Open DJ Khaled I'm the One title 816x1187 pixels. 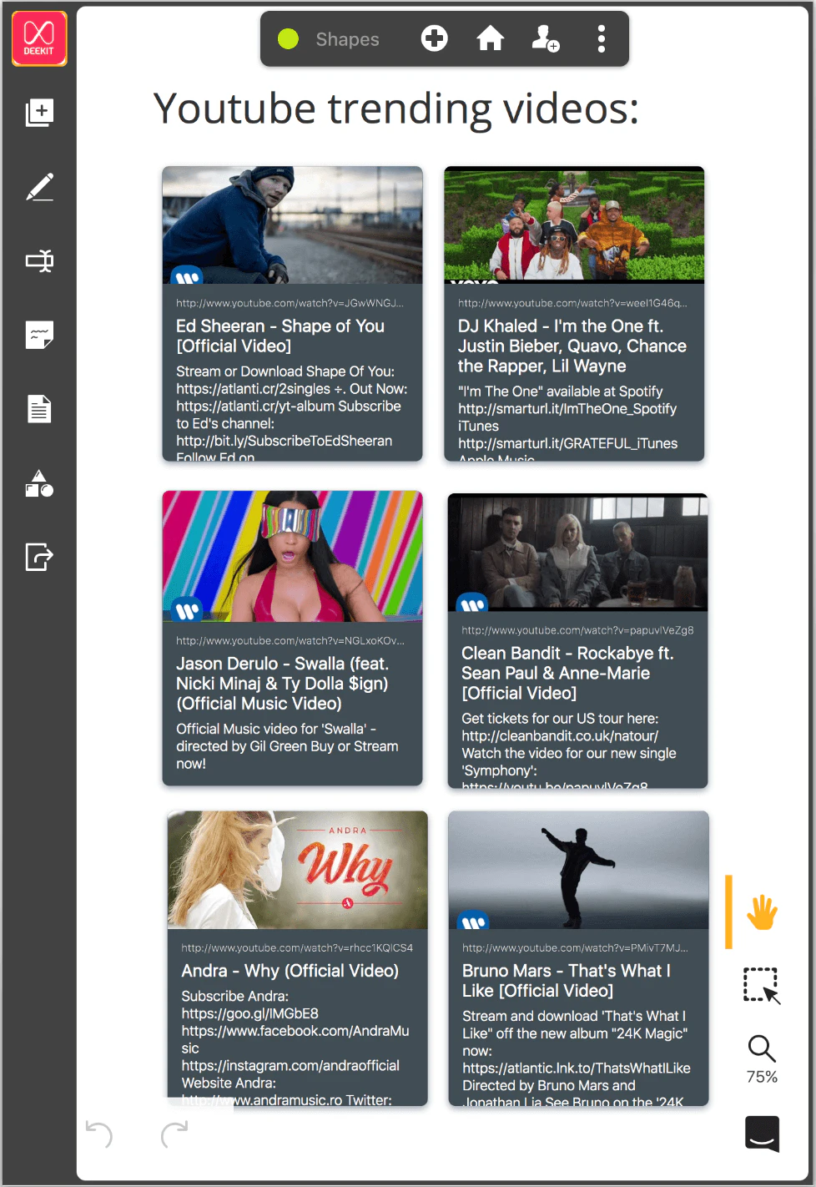[x=572, y=346]
